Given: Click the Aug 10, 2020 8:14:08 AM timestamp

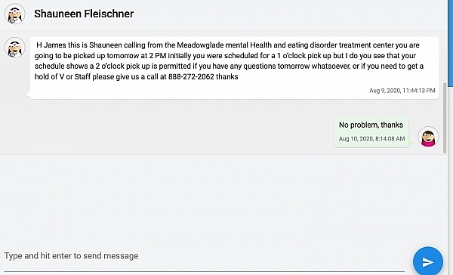Looking at the screenshot, I should (371, 139).
